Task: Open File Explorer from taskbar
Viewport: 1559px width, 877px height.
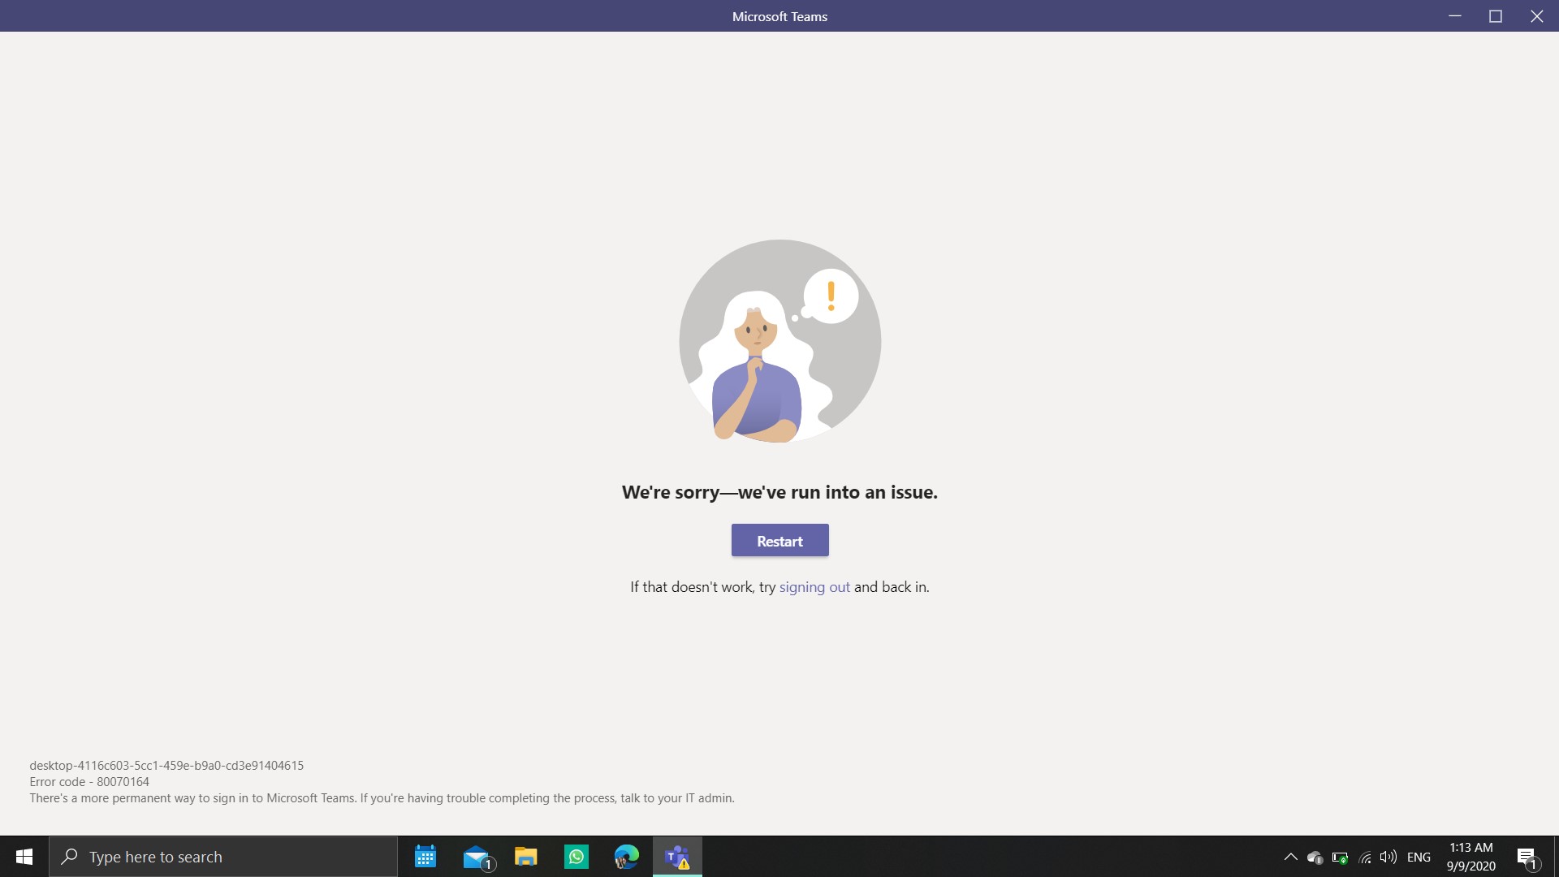Action: 525,857
